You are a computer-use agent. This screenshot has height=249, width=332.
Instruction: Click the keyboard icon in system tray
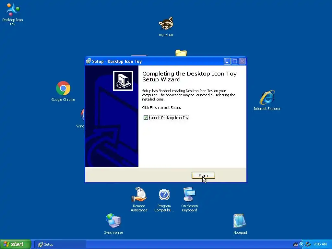[x=296, y=244]
